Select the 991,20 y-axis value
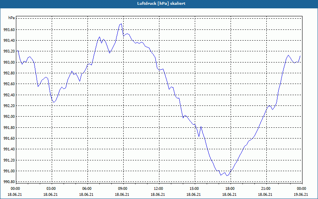Screen dimensions: 318x199 click(9, 160)
